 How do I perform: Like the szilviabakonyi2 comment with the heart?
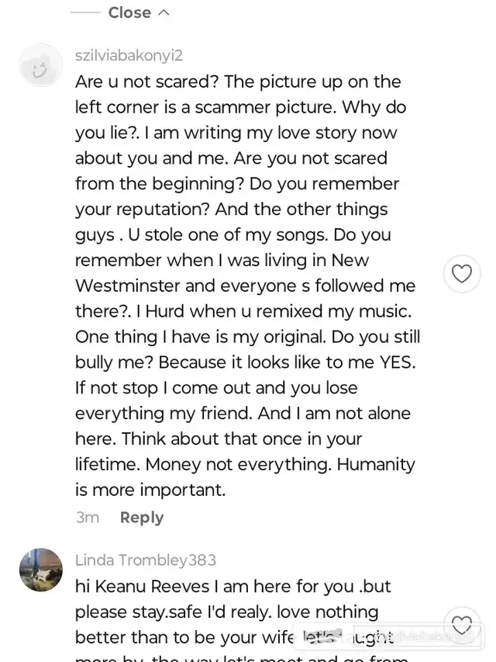462,273
